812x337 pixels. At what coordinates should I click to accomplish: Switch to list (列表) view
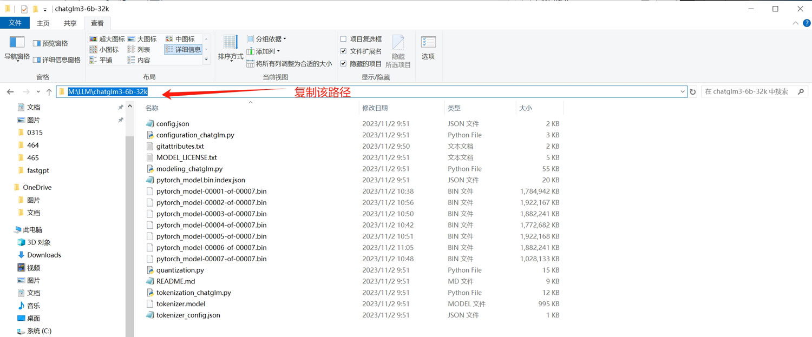point(139,49)
